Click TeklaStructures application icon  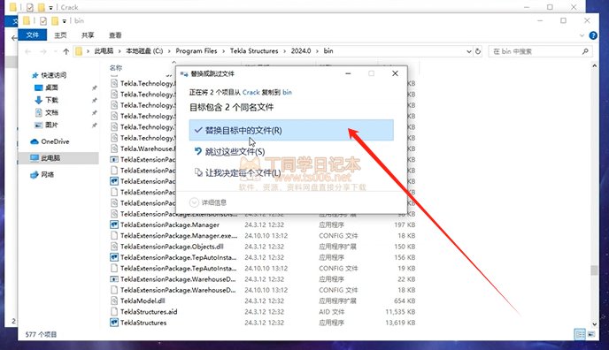(114, 322)
